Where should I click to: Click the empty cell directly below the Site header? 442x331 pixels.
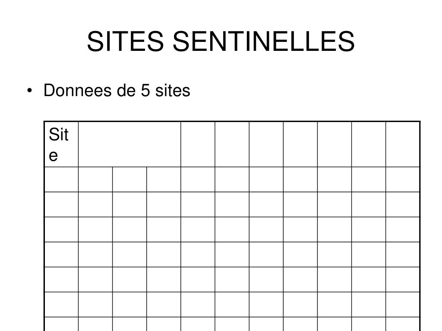tap(61, 180)
